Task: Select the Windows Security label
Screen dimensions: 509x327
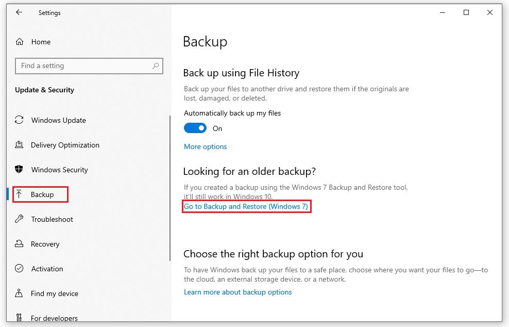Action: (59, 170)
